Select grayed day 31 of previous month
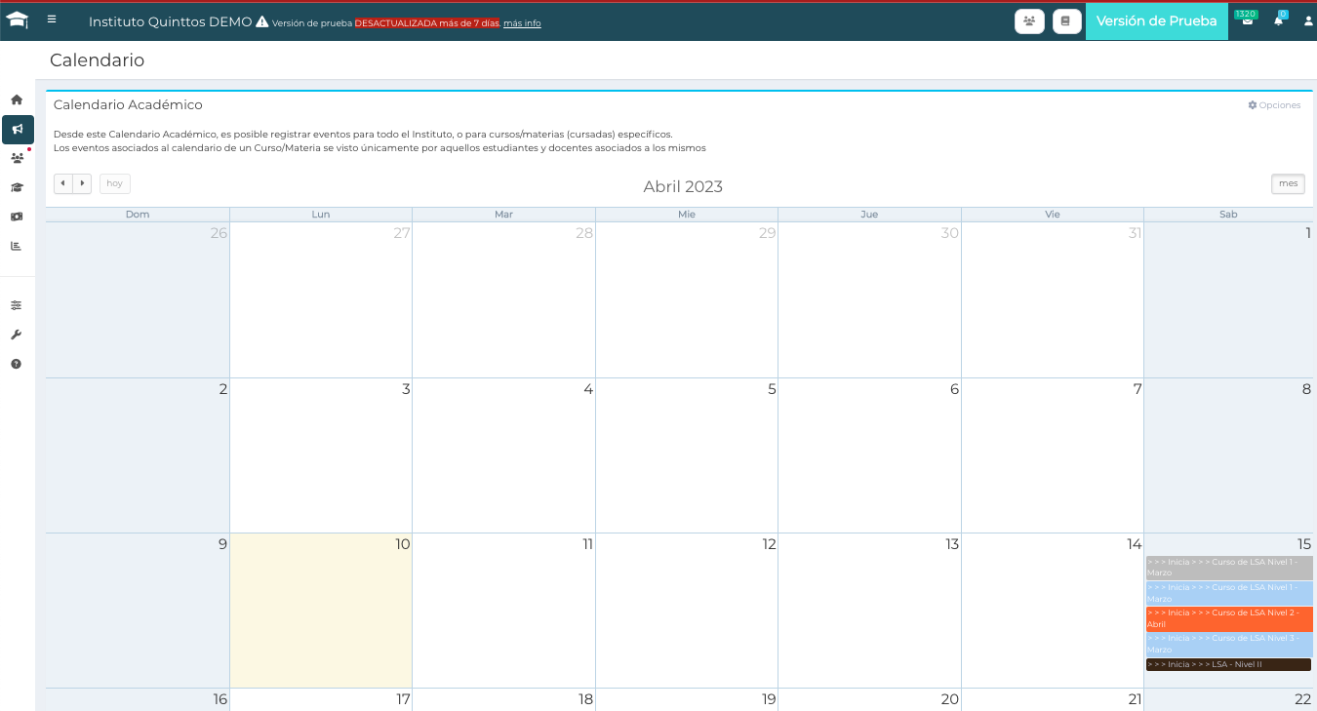Image resolution: width=1317 pixels, height=711 pixels. click(1053, 299)
